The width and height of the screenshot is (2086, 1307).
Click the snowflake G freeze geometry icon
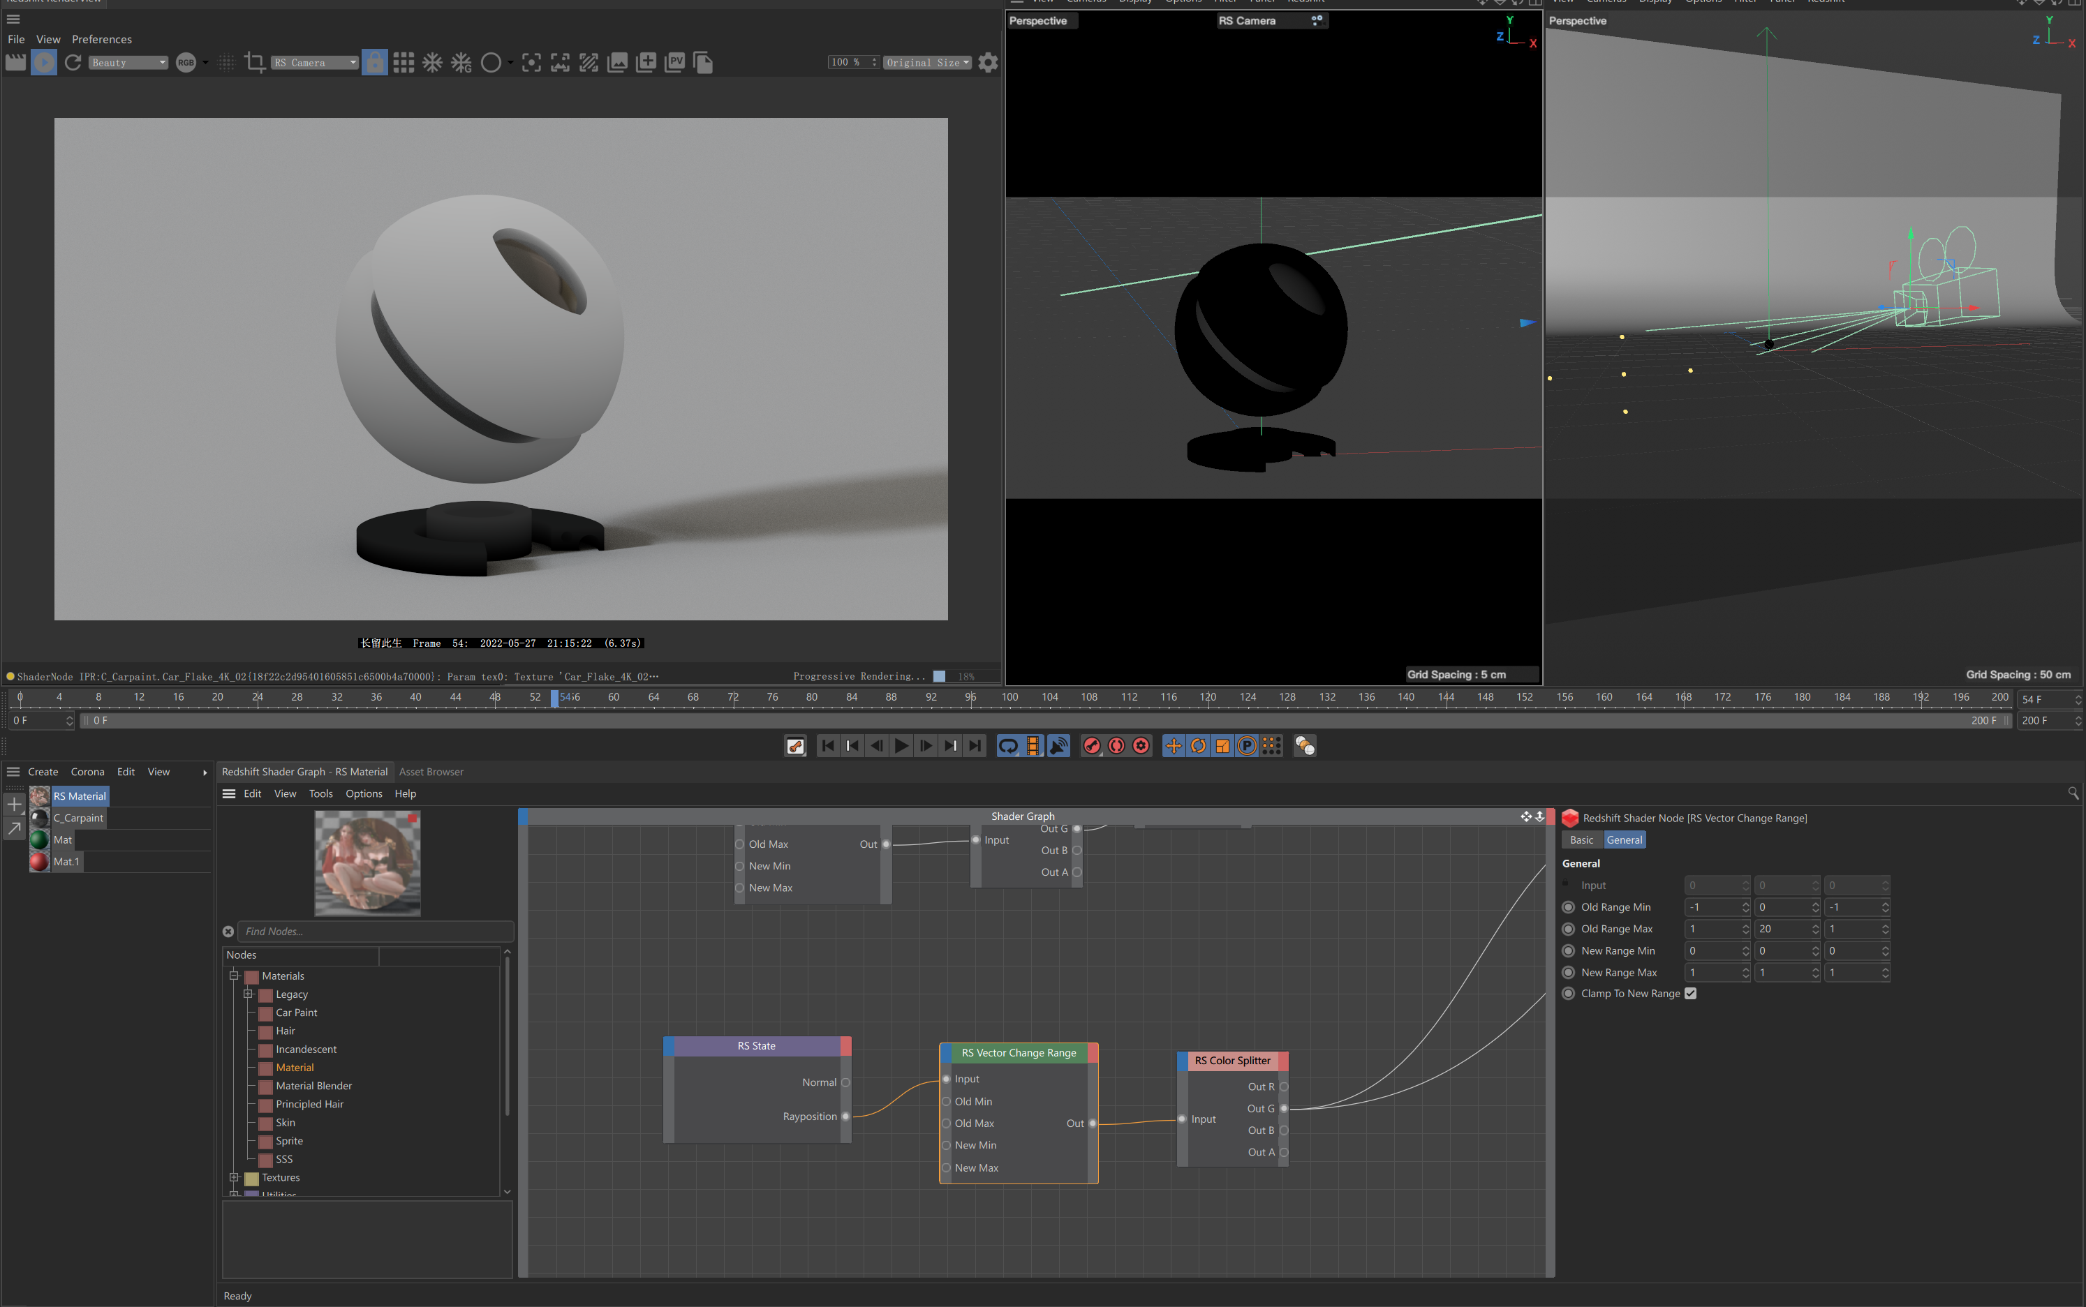pyautogui.click(x=462, y=62)
